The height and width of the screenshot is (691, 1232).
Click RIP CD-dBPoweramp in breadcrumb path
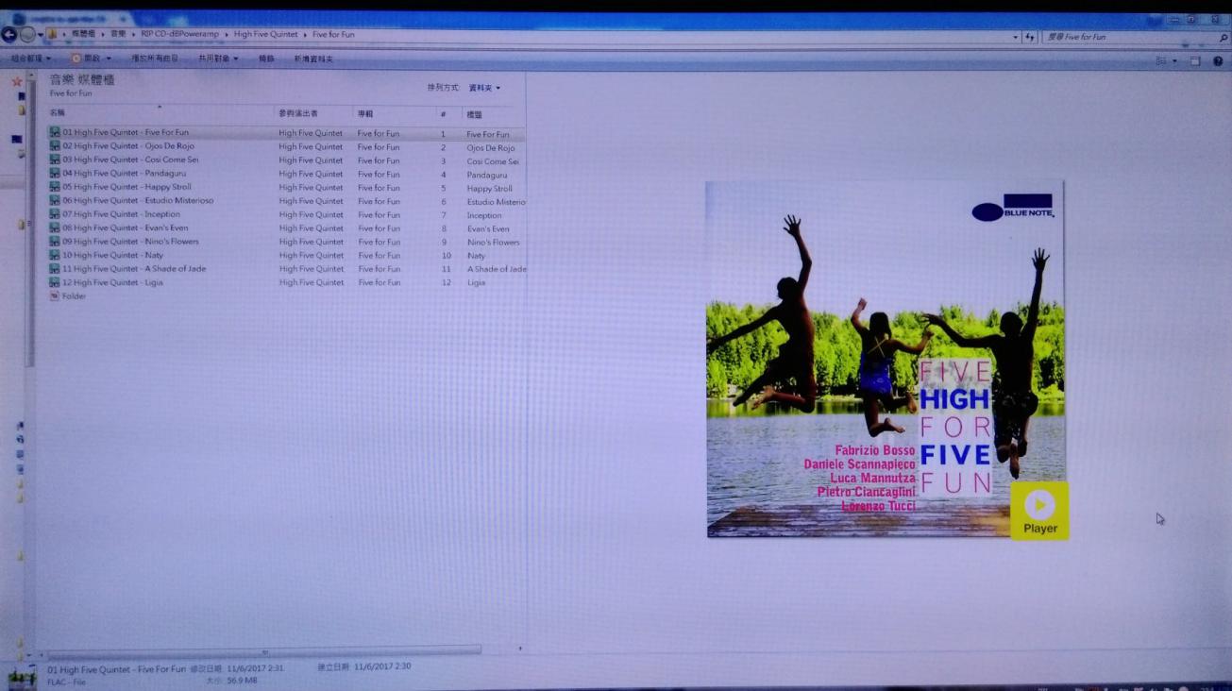(x=181, y=35)
